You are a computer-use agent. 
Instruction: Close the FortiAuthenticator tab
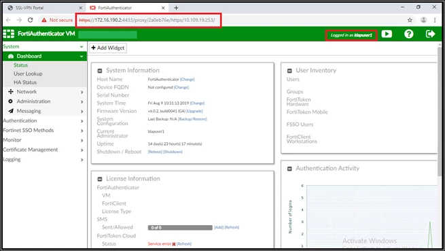(163, 7)
